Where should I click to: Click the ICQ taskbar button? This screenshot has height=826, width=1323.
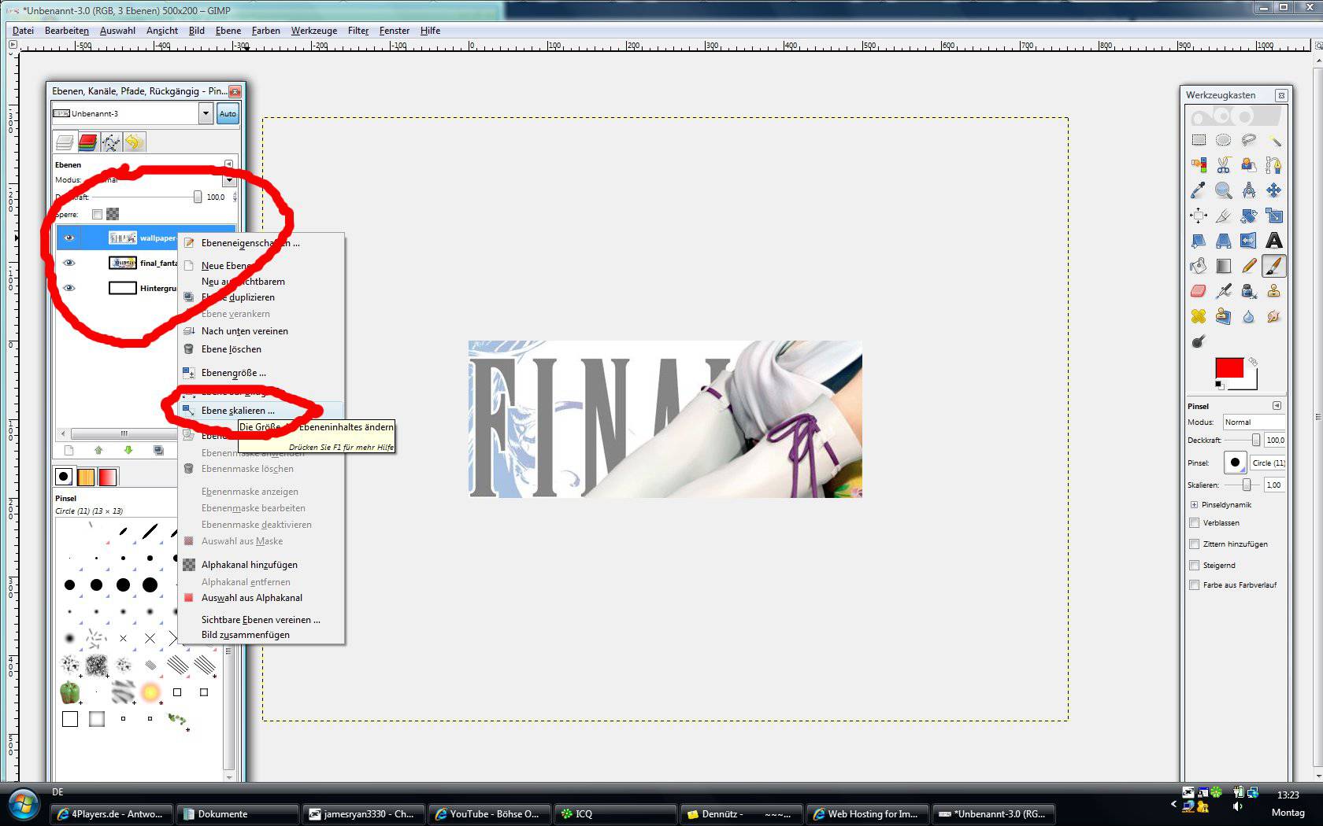click(x=616, y=814)
